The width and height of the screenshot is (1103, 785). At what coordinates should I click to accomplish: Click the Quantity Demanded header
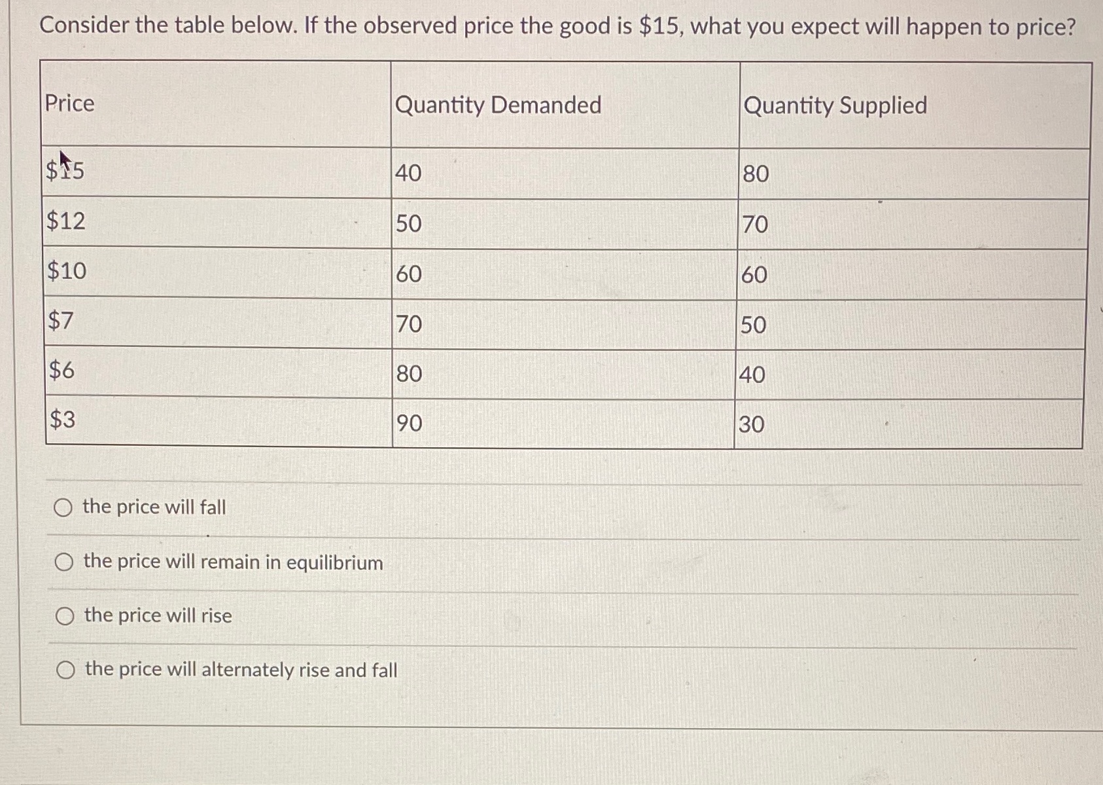tap(500, 103)
